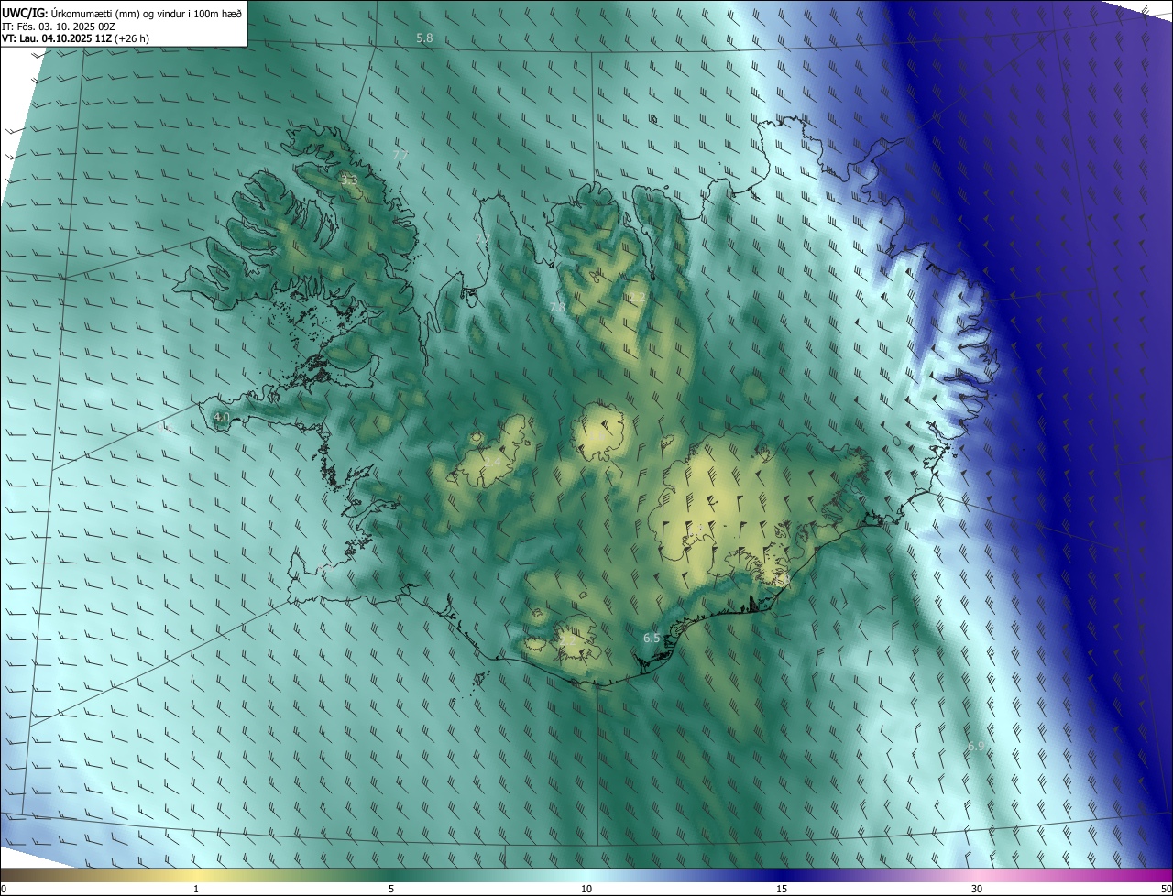Click the "15" tick label on the color scale
The width and height of the screenshot is (1173, 896).
tap(782, 890)
